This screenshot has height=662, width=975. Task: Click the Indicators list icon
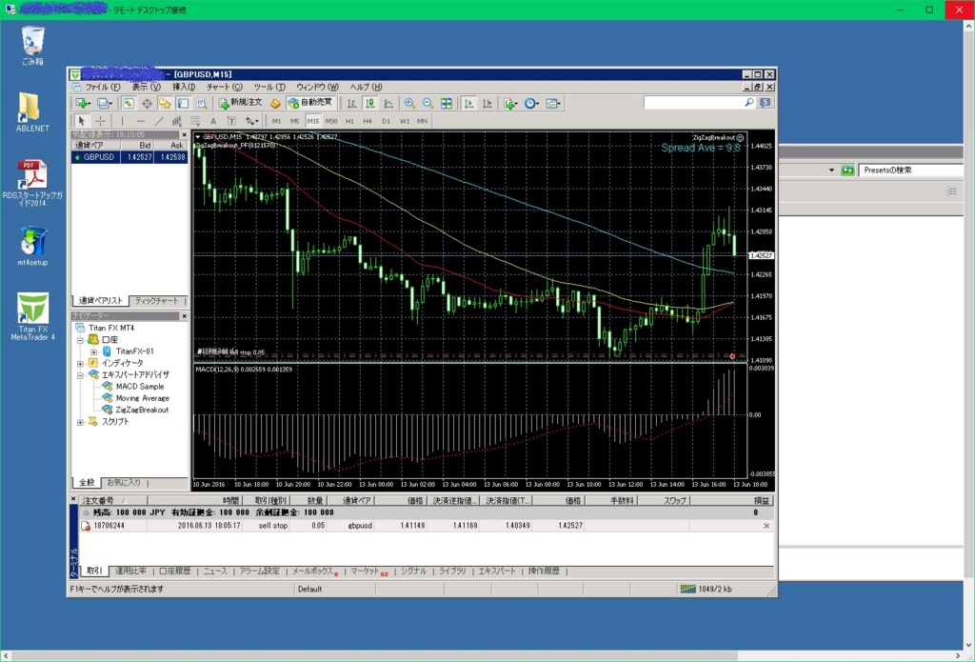(x=508, y=103)
